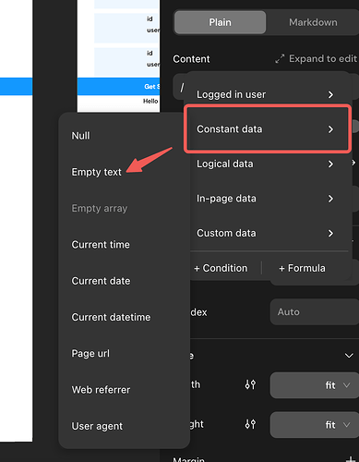Click the chevron arrow on Logged in user

pyautogui.click(x=330, y=94)
